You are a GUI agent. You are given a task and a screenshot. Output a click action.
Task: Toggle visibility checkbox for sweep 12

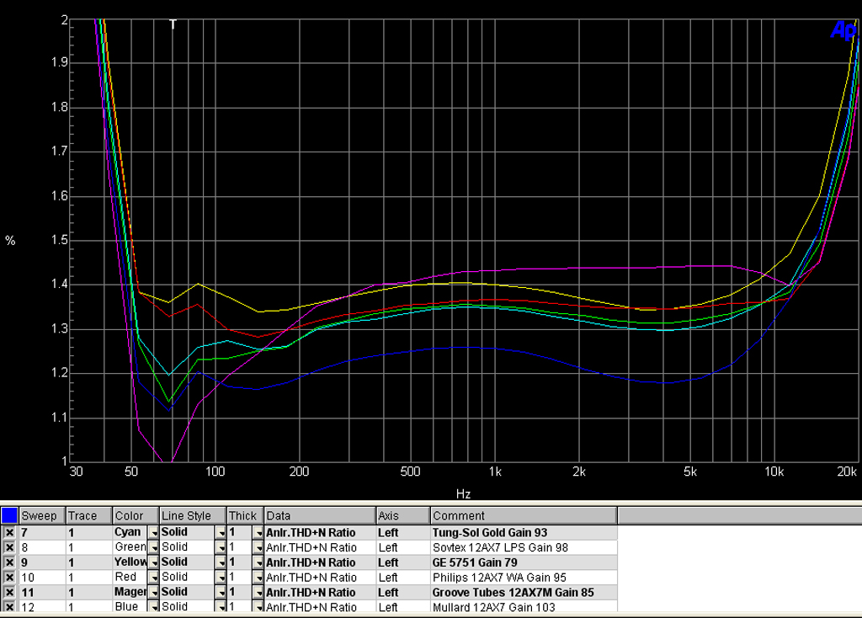click(x=9, y=606)
